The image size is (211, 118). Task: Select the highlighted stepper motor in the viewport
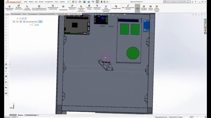tap(106, 57)
